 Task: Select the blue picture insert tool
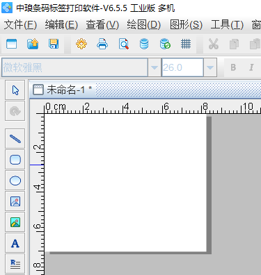[x=15, y=201]
